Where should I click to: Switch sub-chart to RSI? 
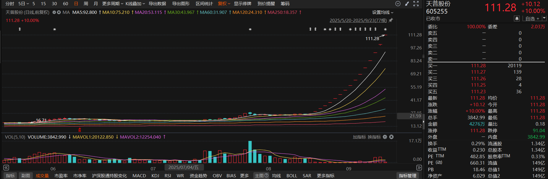point(168,176)
